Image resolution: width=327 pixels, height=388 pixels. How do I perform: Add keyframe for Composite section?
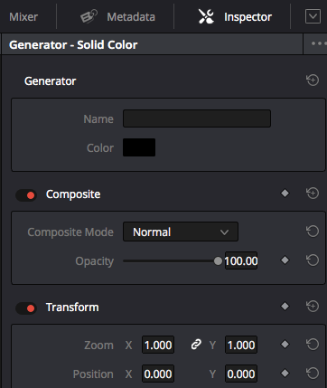tap(285, 194)
